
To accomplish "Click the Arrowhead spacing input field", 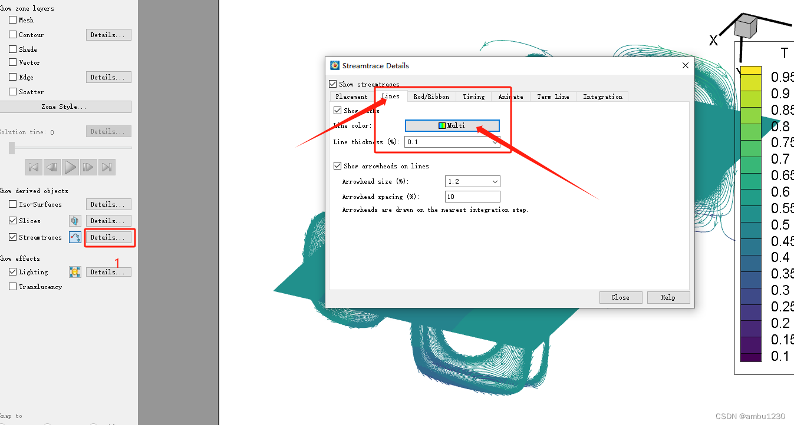I will [473, 197].
